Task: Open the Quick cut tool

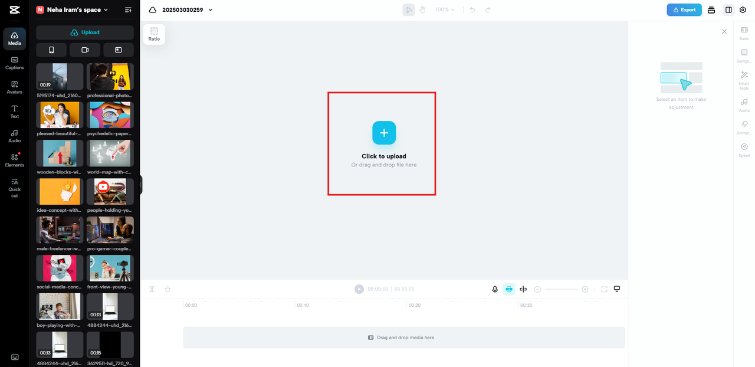Action: 15,188
